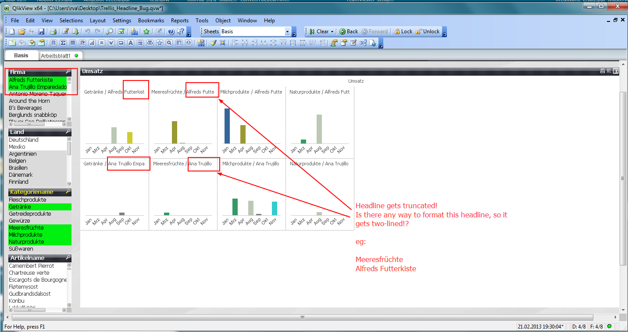
Task: Click the Lock selections button
Action: tap(403, 31)
